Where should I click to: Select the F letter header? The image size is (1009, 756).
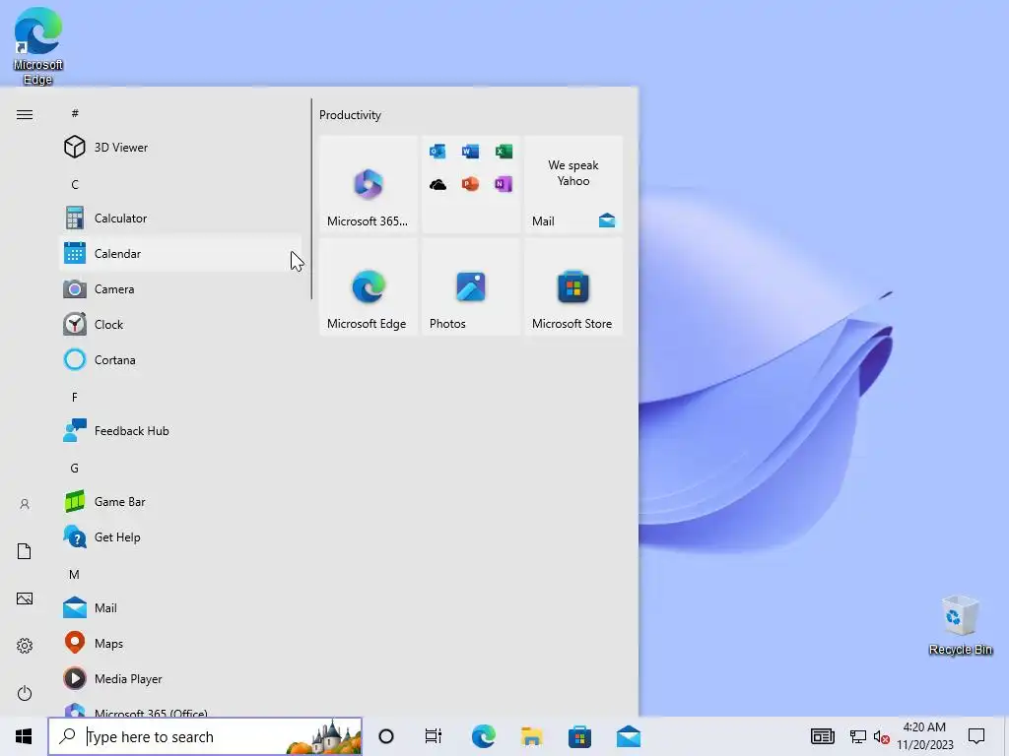point(75,397)
